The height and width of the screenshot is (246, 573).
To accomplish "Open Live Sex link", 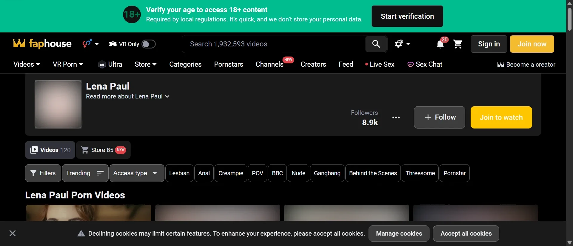I will click(x=380, y=64).
